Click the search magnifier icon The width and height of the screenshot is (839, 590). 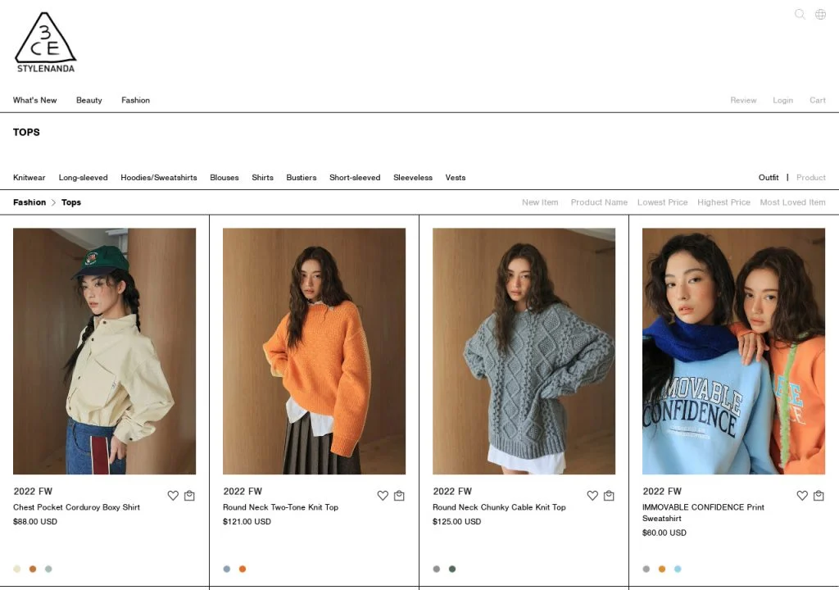(800, 14)
